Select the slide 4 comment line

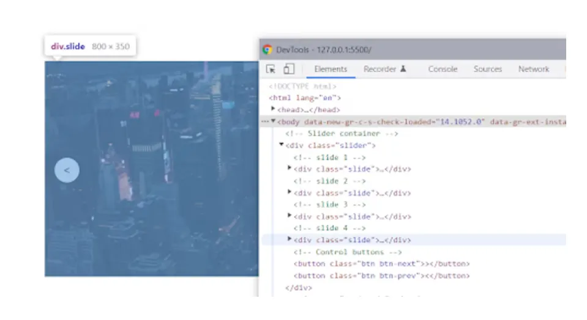pyautogui.click(x=329, y=228)
